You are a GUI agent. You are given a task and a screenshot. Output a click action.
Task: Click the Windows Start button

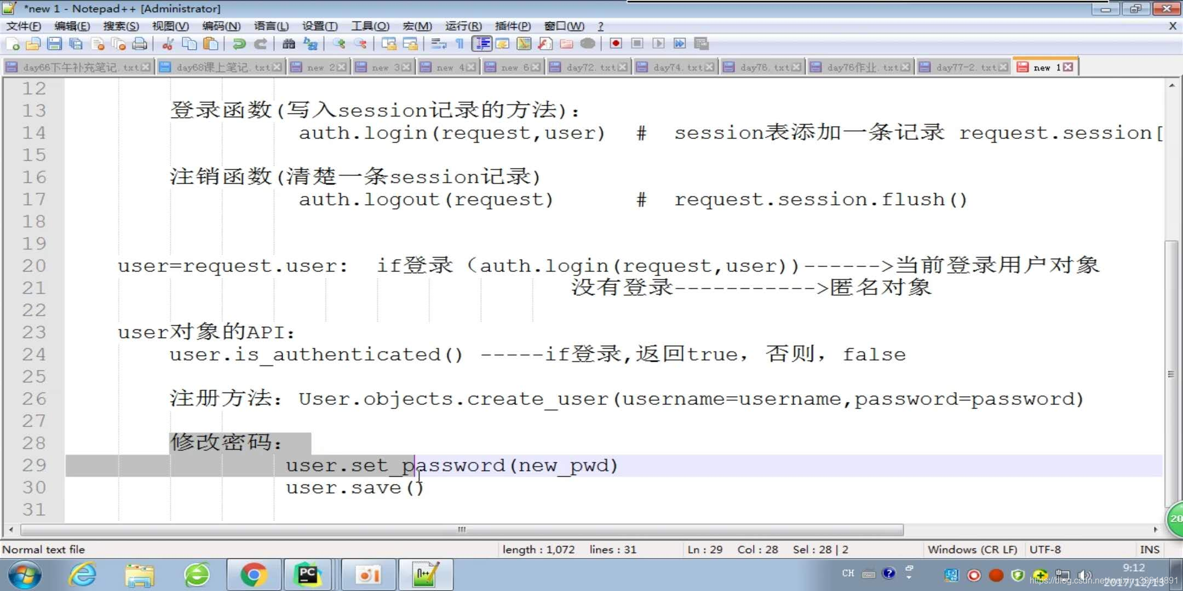tap(25, 575)
